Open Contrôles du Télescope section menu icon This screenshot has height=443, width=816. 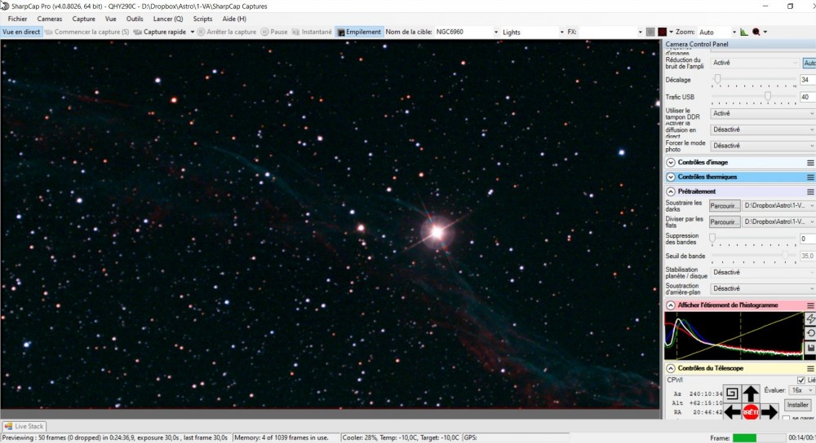pos(810,368)
